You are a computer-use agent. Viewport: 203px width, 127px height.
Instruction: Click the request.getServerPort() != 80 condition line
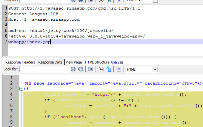tap(92, 100)
